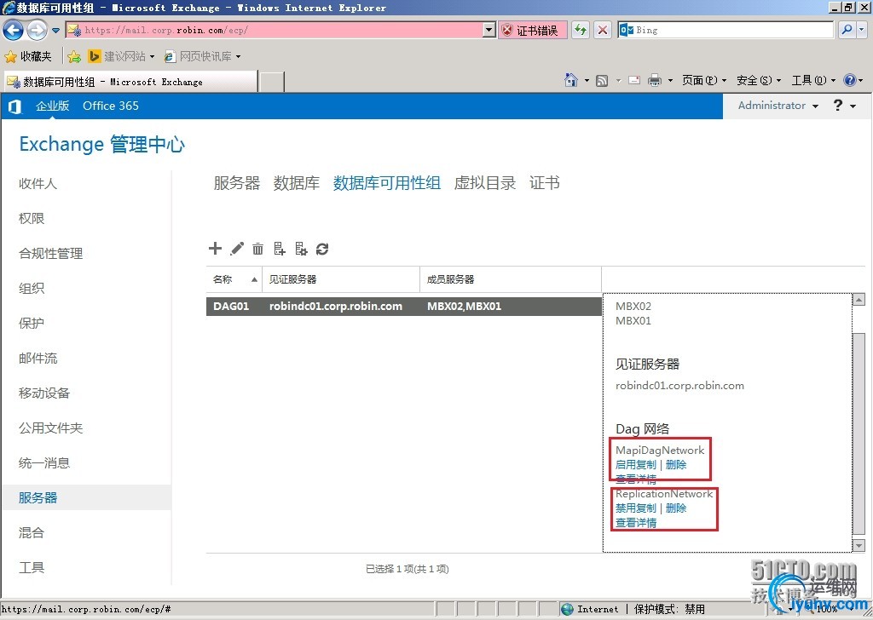Edit the selected DAG with pencil icon
Image resolution: width=873 pixels, height=620 pixels.
237,249
